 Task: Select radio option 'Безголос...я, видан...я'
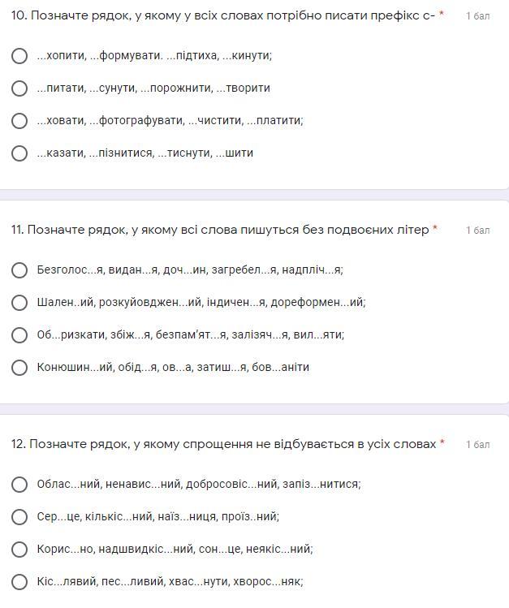[x=19, y=270]
